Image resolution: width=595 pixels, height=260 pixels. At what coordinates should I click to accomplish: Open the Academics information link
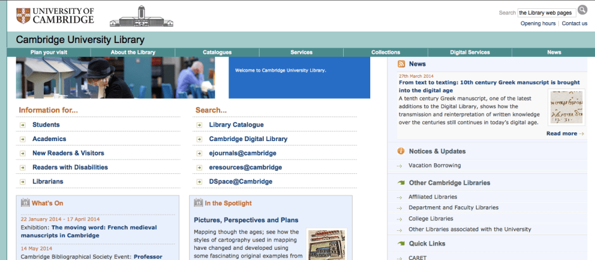[x=49, y=139]
